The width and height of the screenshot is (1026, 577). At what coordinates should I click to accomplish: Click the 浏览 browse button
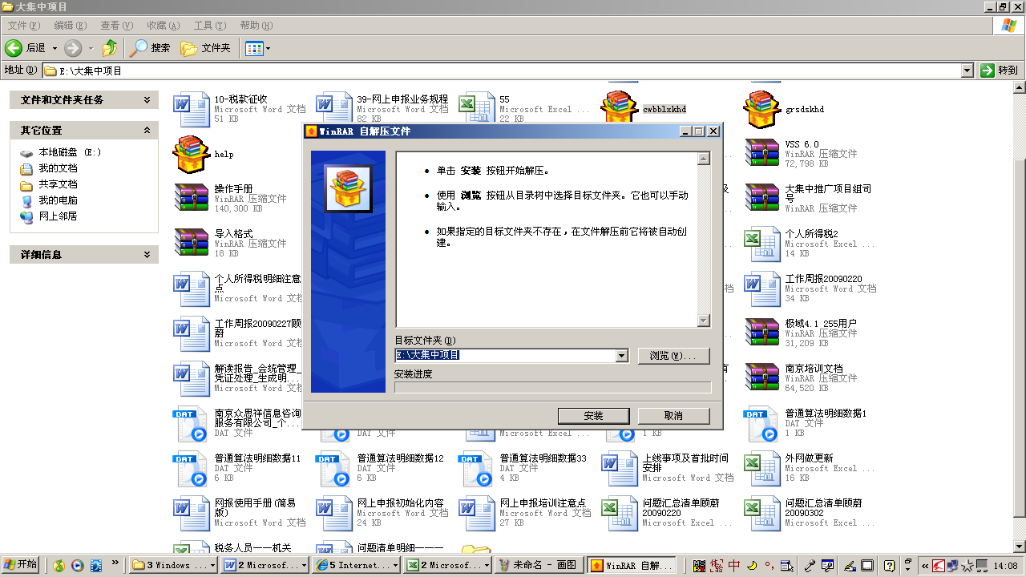(673, 356)
